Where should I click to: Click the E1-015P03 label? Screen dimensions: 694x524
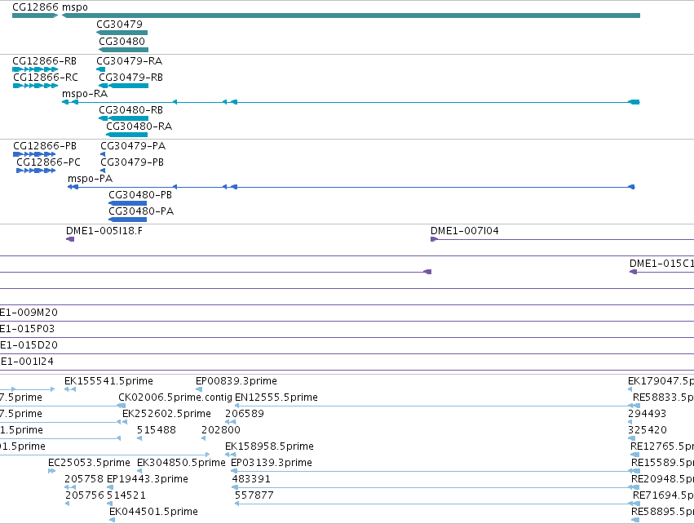pyautogui.click(x=28, y=329)
